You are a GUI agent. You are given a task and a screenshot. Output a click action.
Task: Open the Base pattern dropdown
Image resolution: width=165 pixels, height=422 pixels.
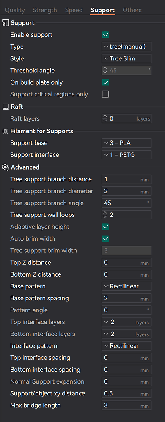126,286
